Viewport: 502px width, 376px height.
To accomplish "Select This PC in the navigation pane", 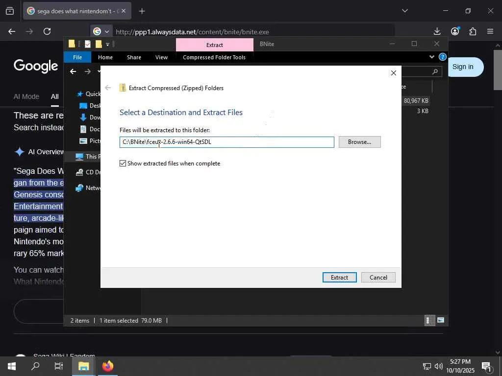I will point(88,156).
